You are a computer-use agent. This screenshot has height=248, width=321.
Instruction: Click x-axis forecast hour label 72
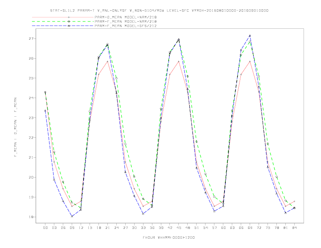[259, 228]
